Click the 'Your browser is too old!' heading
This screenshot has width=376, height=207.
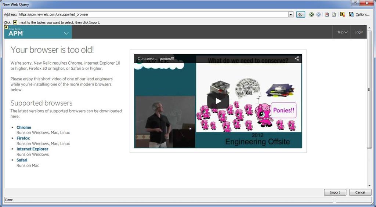point(52,50)
